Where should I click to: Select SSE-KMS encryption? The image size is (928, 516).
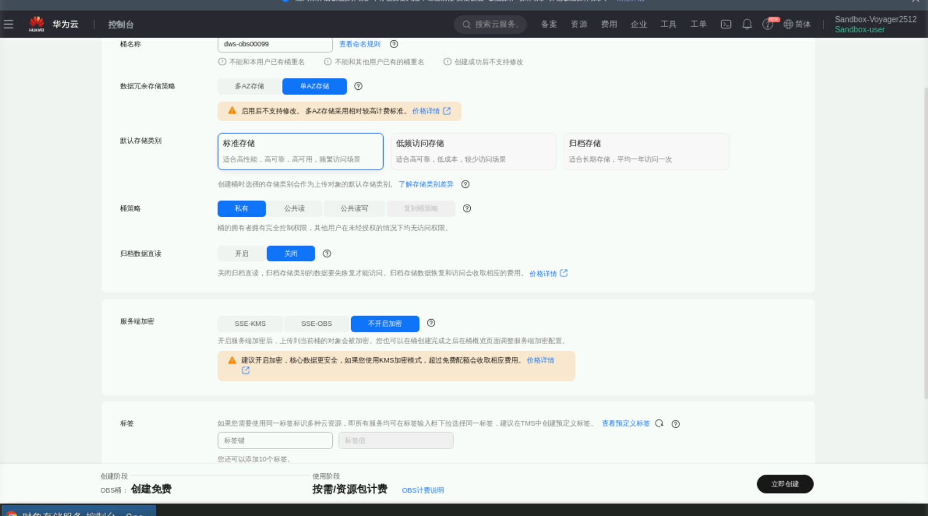tap(250, 324)
